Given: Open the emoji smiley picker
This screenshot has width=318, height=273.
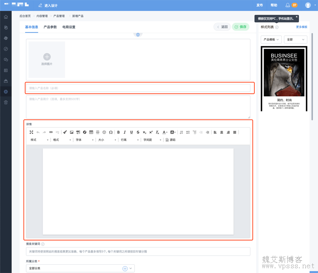Looking at the screenshot, I should coord(104,132).
